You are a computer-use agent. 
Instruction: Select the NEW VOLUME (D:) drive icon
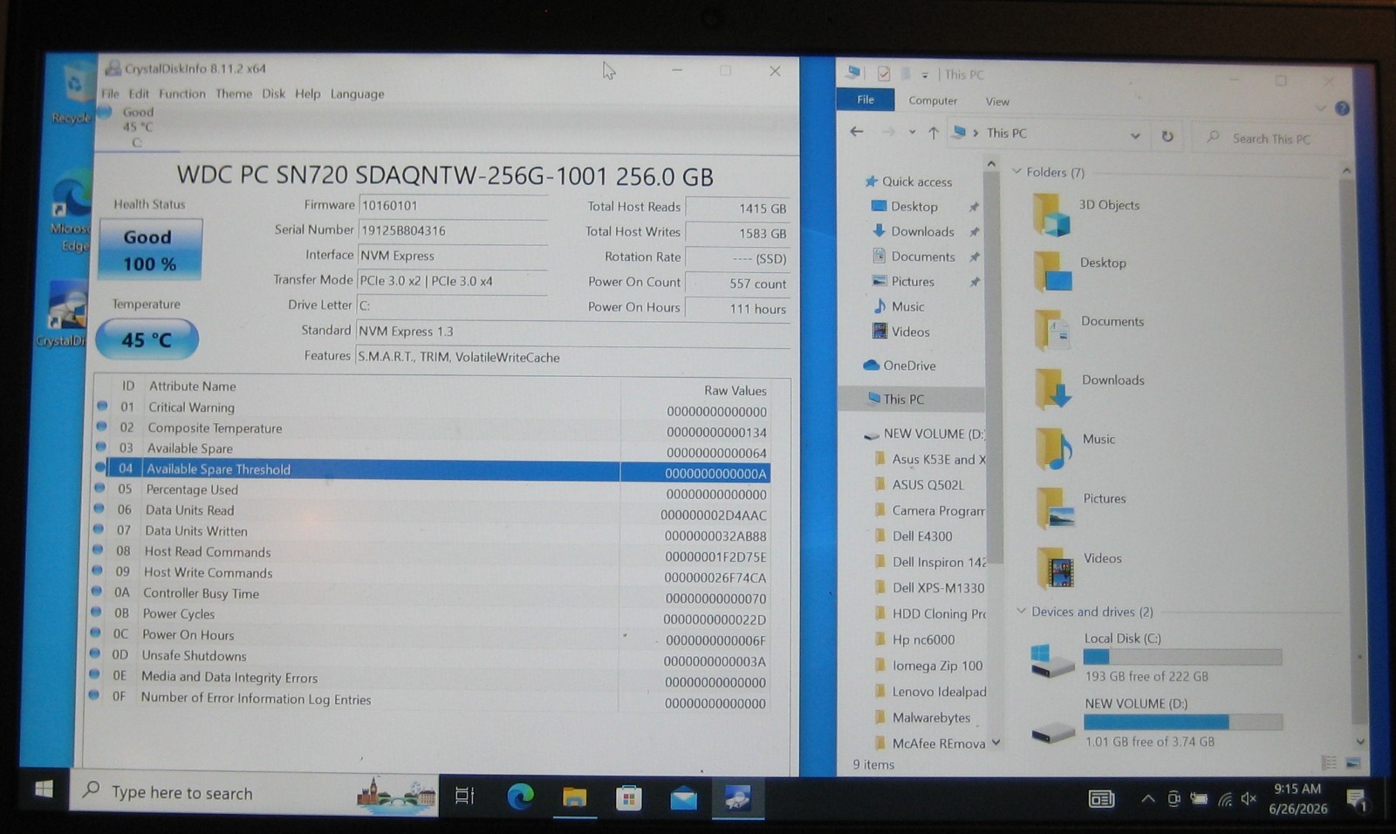1053,732
